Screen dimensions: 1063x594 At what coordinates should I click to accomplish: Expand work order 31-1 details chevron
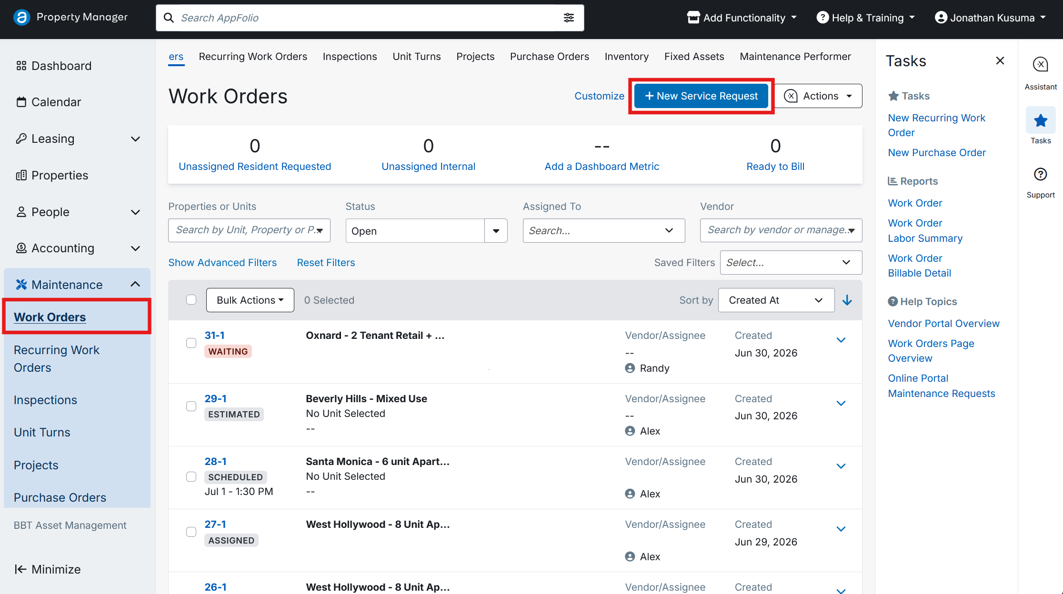click(841, 340)
